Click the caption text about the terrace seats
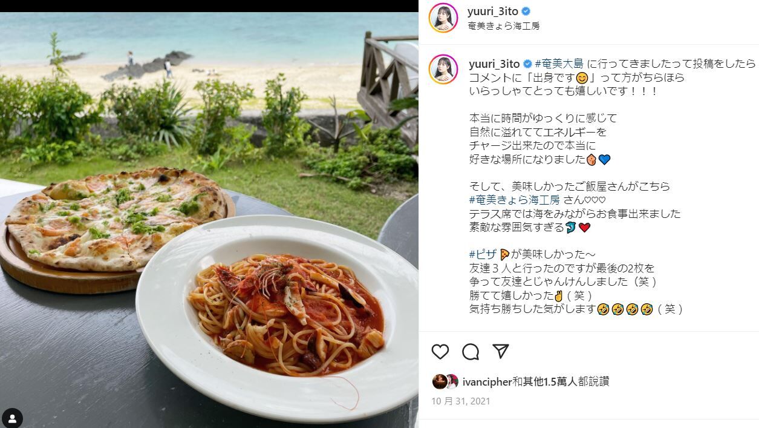 click(575, 214)
